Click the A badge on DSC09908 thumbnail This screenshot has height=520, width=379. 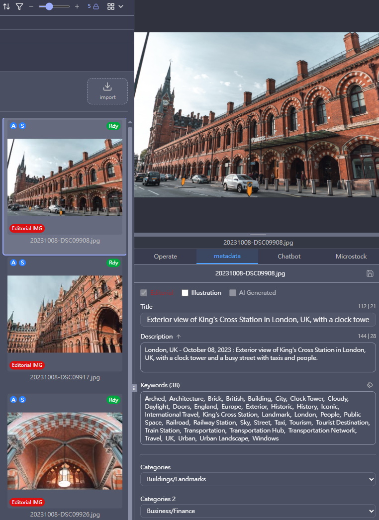click(x=13, y=126)
